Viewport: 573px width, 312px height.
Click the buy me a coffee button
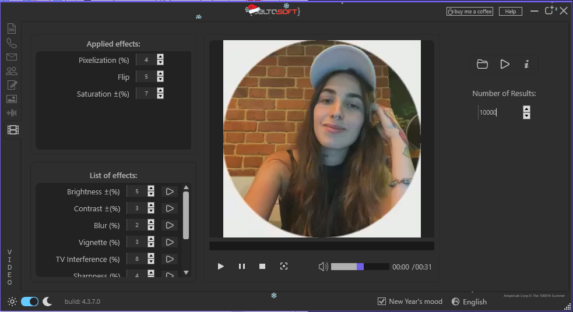click(470, 11)
